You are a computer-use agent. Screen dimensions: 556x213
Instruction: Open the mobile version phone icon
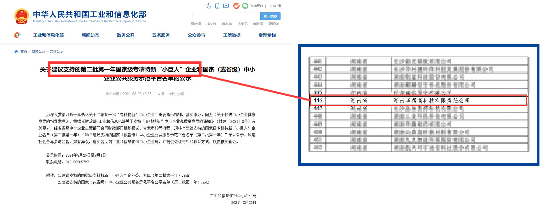coord(217,6)
